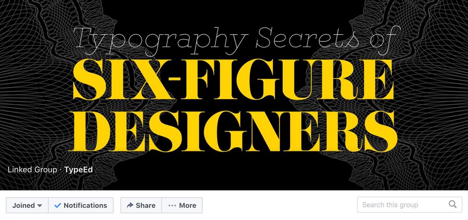
Task: Click the yellow SIX-FIGURE headline
Action: point(234,80)
